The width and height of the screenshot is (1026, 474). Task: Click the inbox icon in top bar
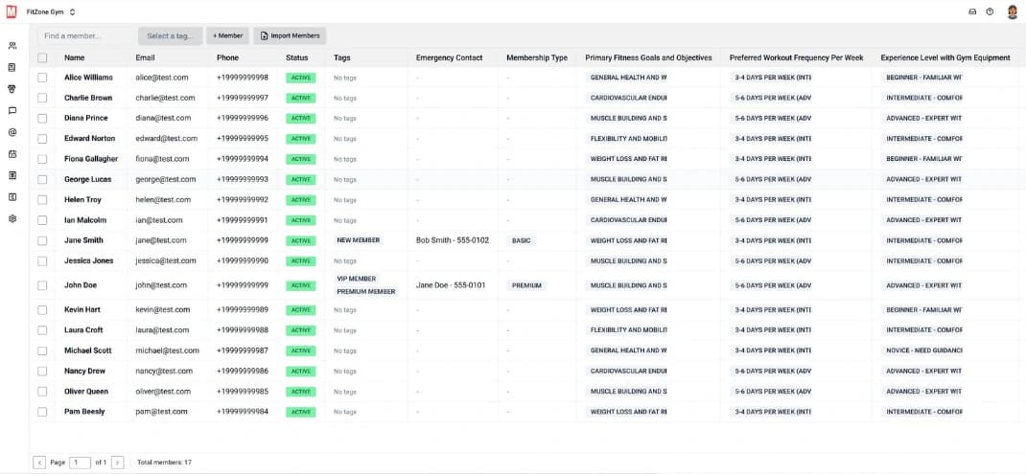(x=972, y=11)
